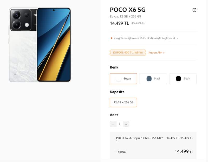Click the black Siyah color swatch
The width and height of the screenshot is (208, 162).
[x=178, y=79]
